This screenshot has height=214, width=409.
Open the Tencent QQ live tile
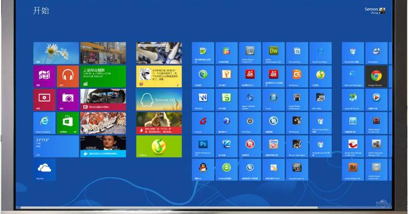(x=159, y=100)
